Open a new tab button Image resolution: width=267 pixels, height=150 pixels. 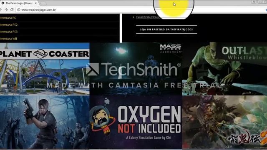pyautogui.click(x=43, y=3)
